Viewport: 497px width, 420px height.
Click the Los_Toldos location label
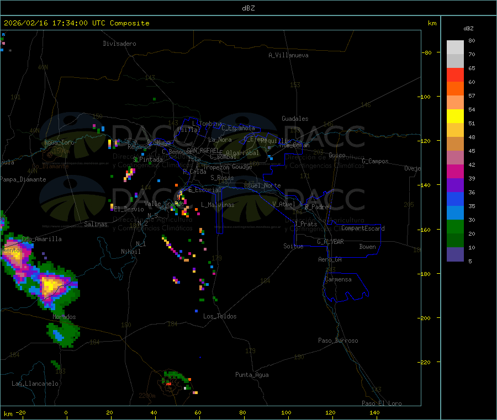(220, 316)
